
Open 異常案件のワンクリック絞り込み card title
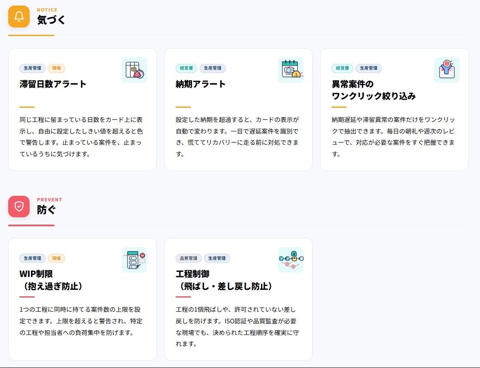click(x=374, y=90)
